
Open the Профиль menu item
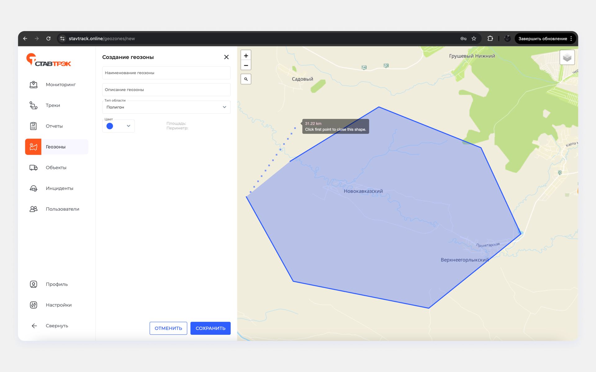[56, 284]
